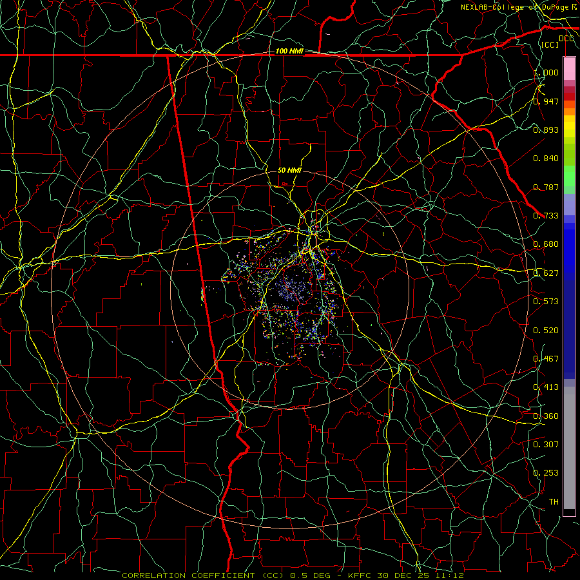The height and width of the screenshot is (580, 580).
Task: Click the 0.360 scale value
Action: [546, 416]
